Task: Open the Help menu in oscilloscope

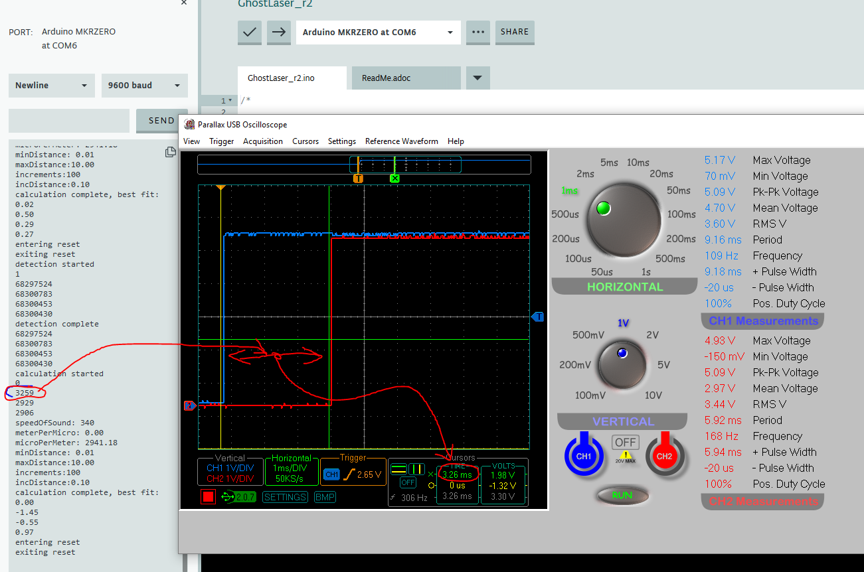Action: point(456,141)
